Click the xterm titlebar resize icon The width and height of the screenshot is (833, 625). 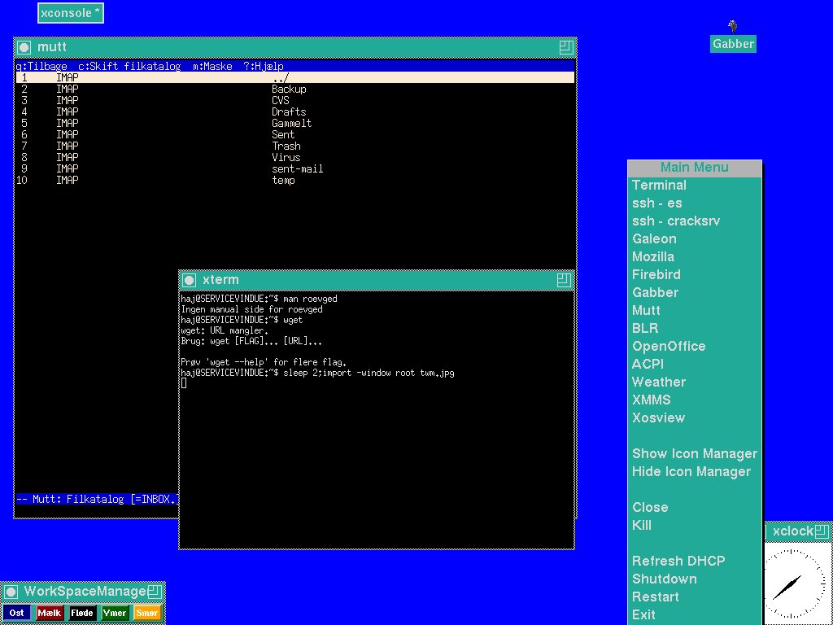click(x=564, y=280)
